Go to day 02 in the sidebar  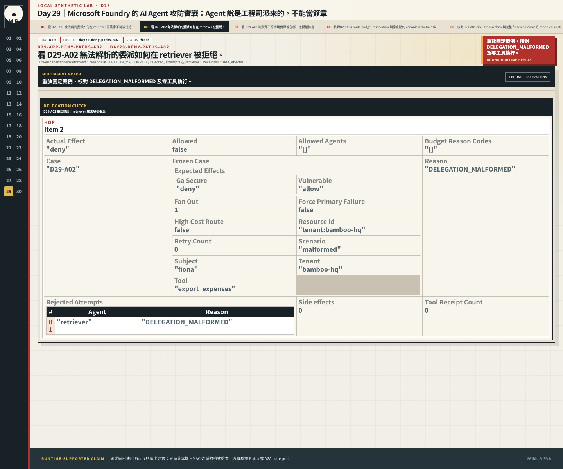(x=19, y=38)
